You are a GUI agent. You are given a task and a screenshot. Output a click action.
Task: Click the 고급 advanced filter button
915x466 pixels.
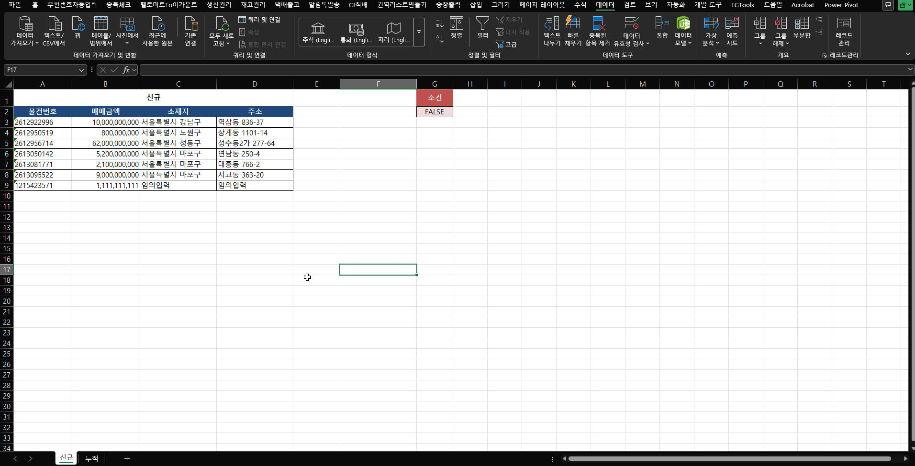(506, 44)
